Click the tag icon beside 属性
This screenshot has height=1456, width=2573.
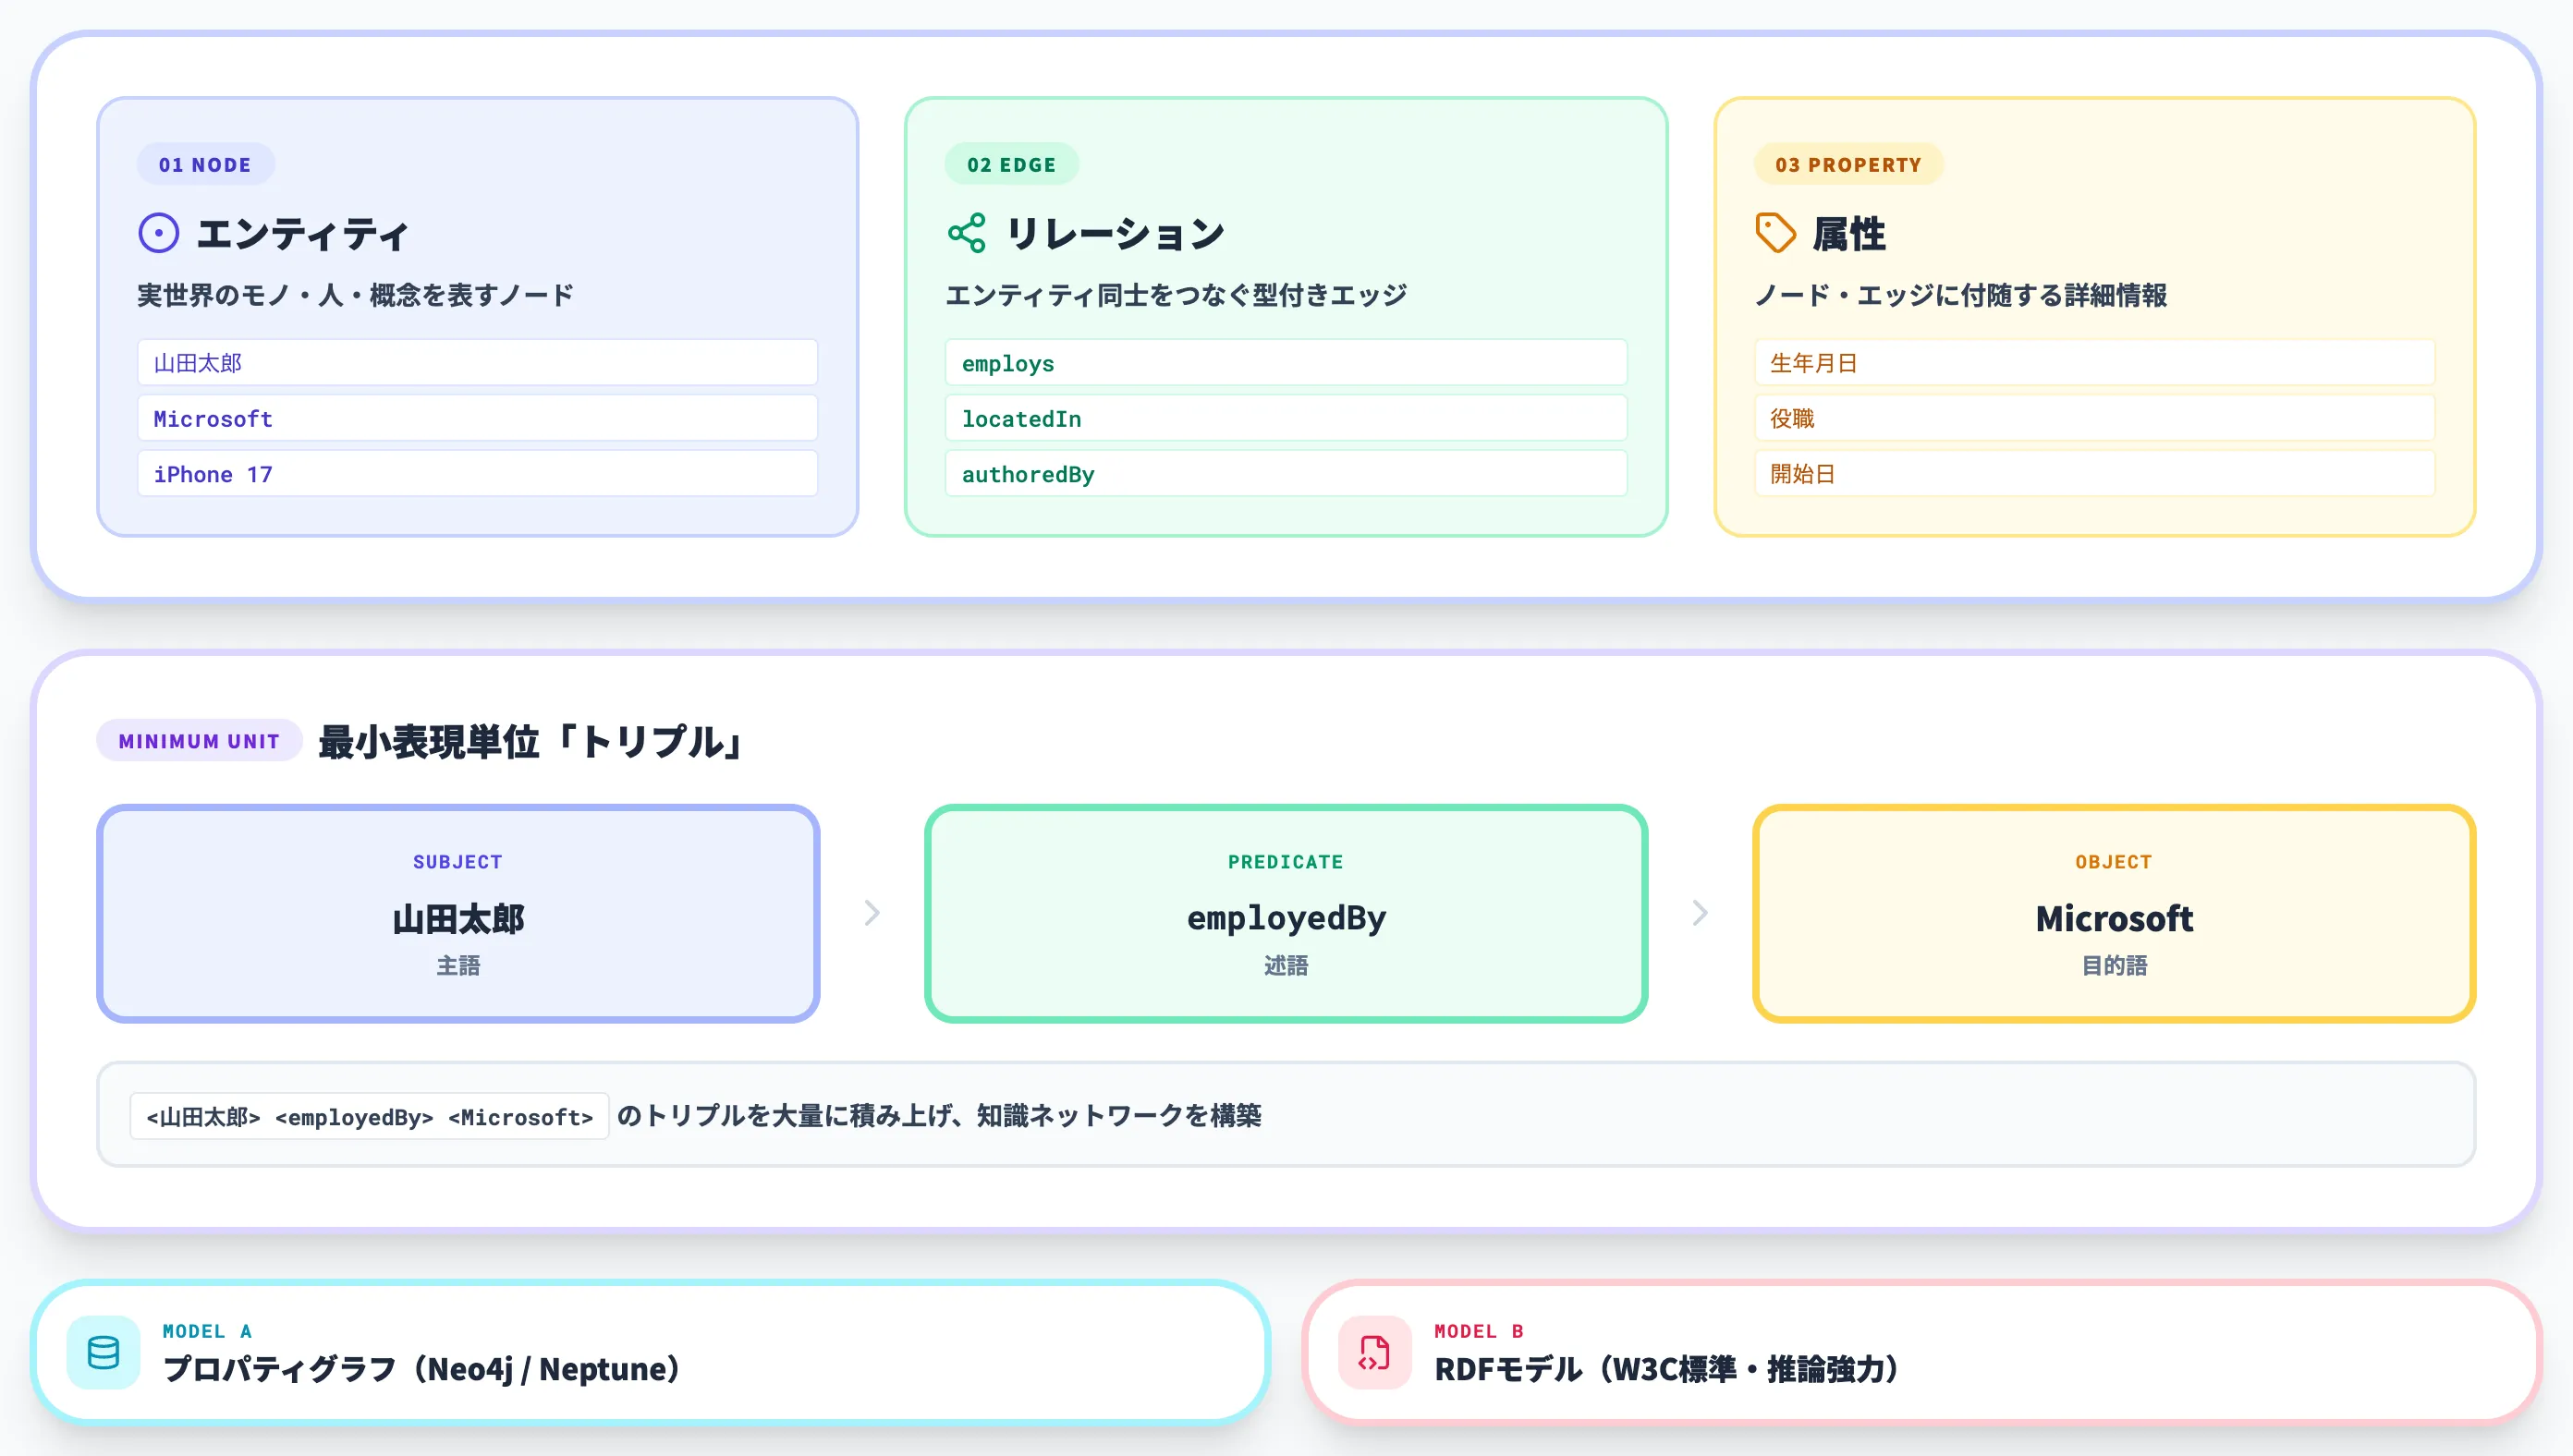1777,232
